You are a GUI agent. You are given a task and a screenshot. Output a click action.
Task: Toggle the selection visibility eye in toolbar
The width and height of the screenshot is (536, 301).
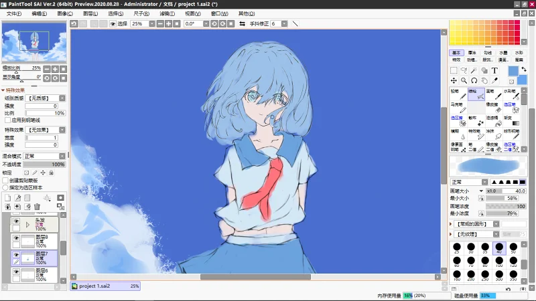[113, 23]
